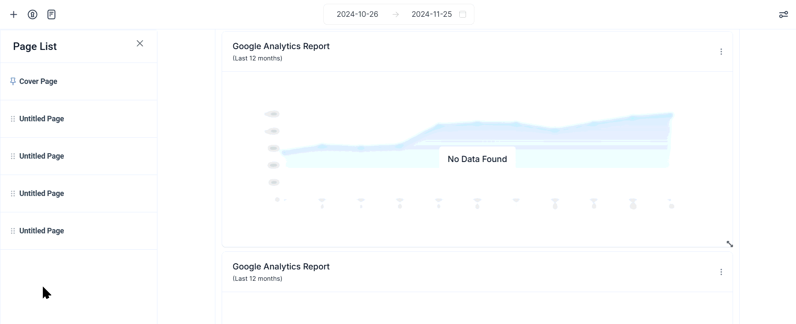
Task: Click the drag handle of the last Untitled Page
Action: click(13, 231)
